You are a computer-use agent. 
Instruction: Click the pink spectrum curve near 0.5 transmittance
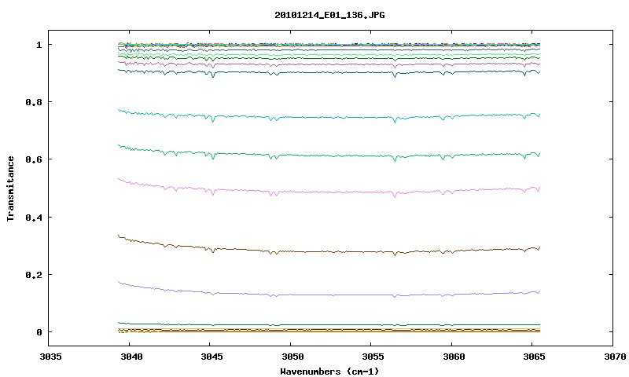(329, 192)
